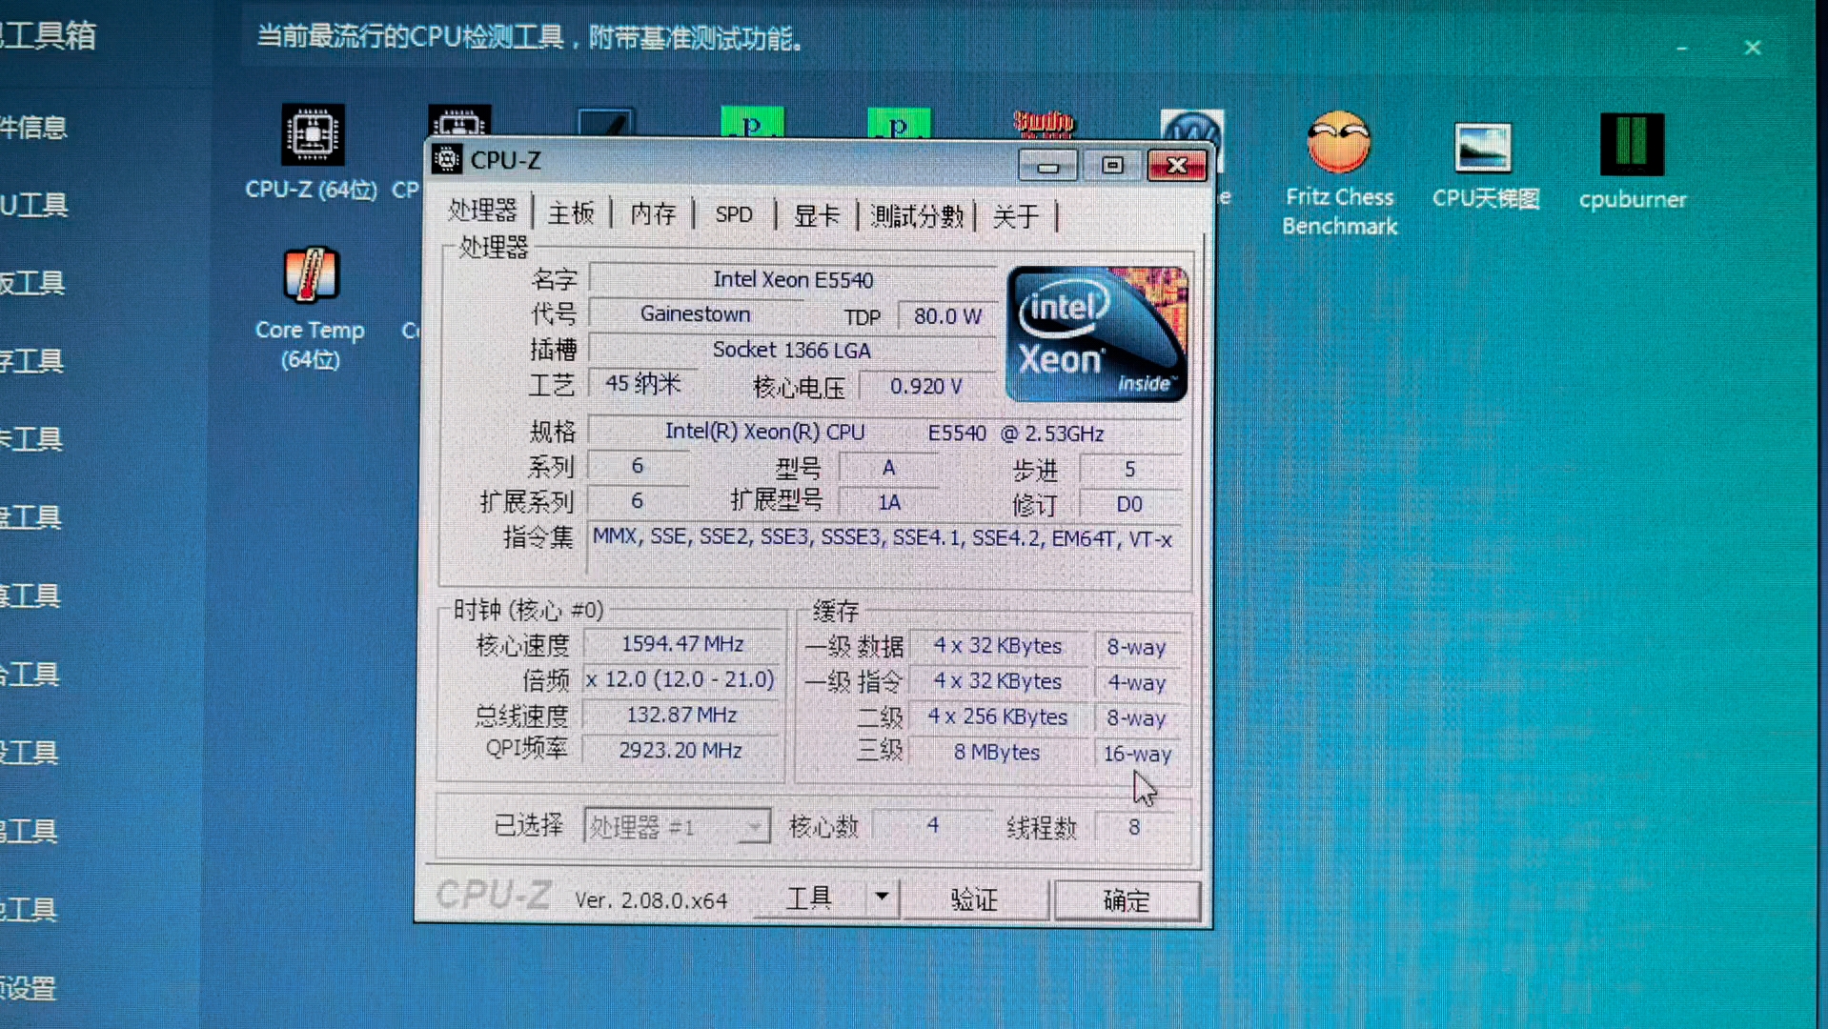This screenshot has width=1828, height=1029.
Task: Open the 显卡 tab
Action: (x=817, y=215)
